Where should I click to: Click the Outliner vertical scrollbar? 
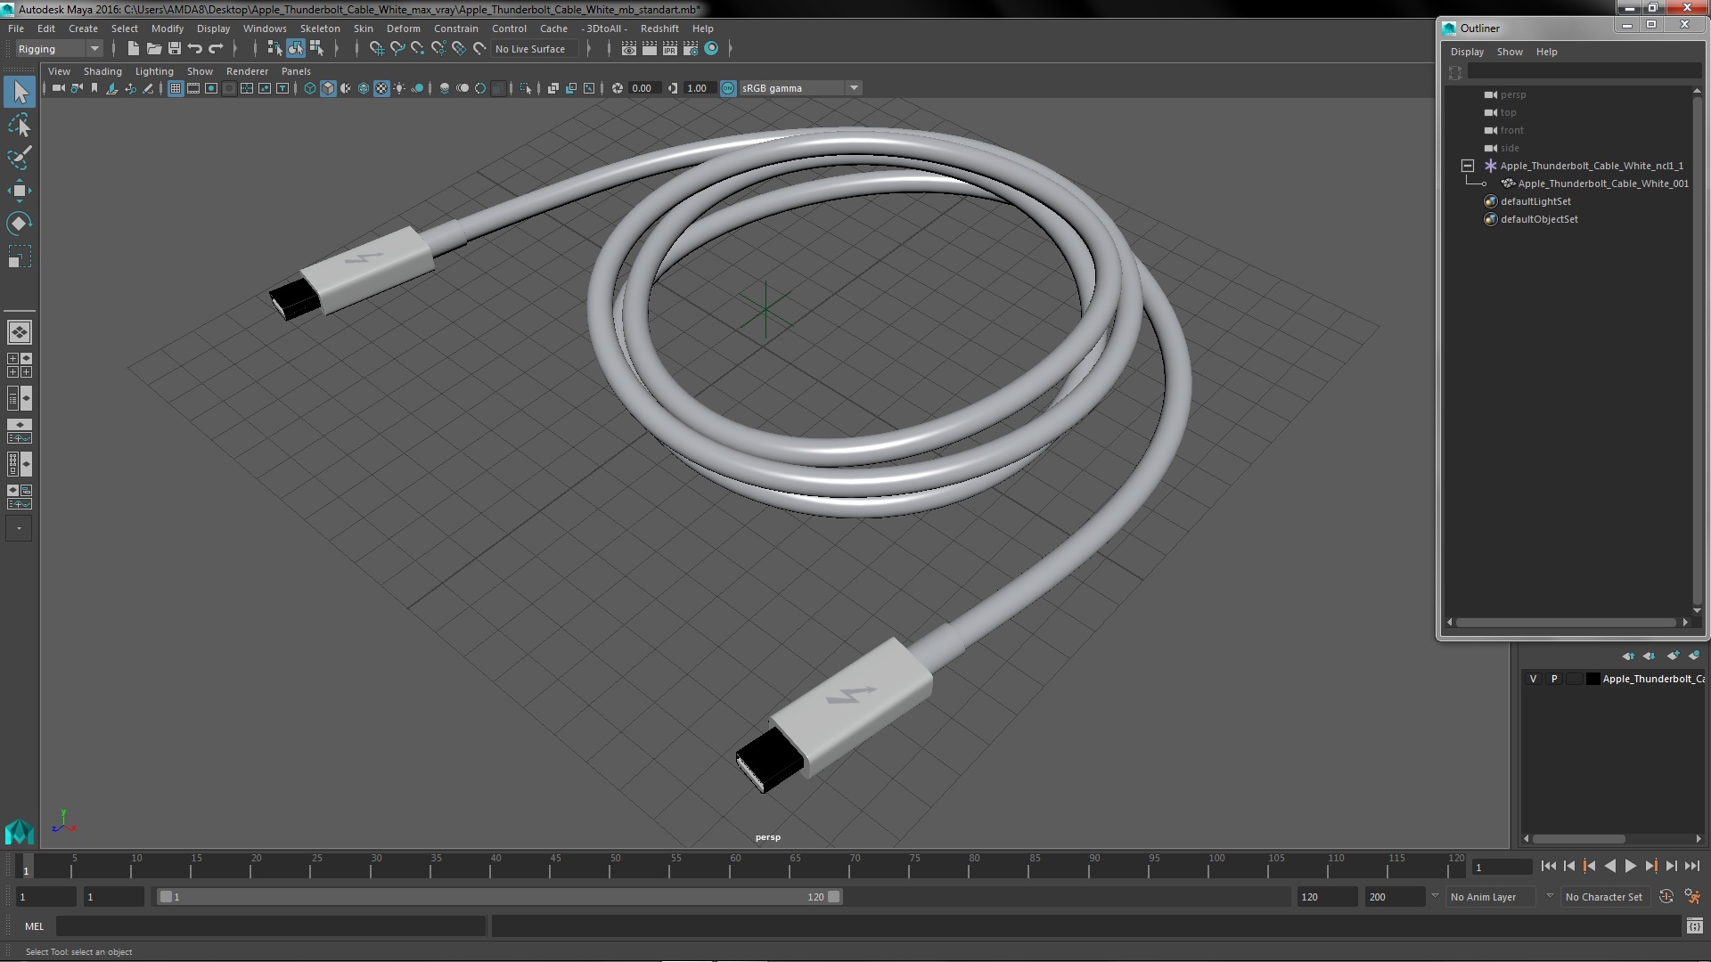pos(1697,349)
